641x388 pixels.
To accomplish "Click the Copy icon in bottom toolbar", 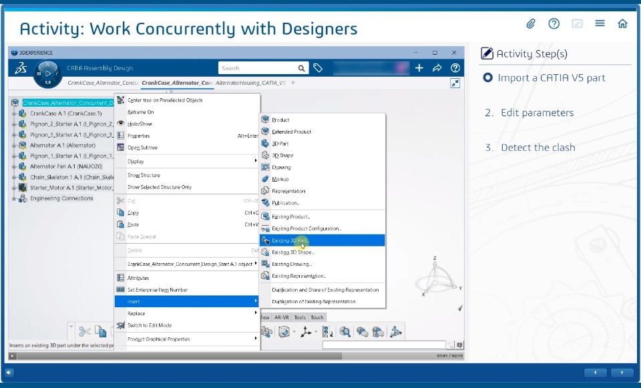I will [x=101, y=331].
